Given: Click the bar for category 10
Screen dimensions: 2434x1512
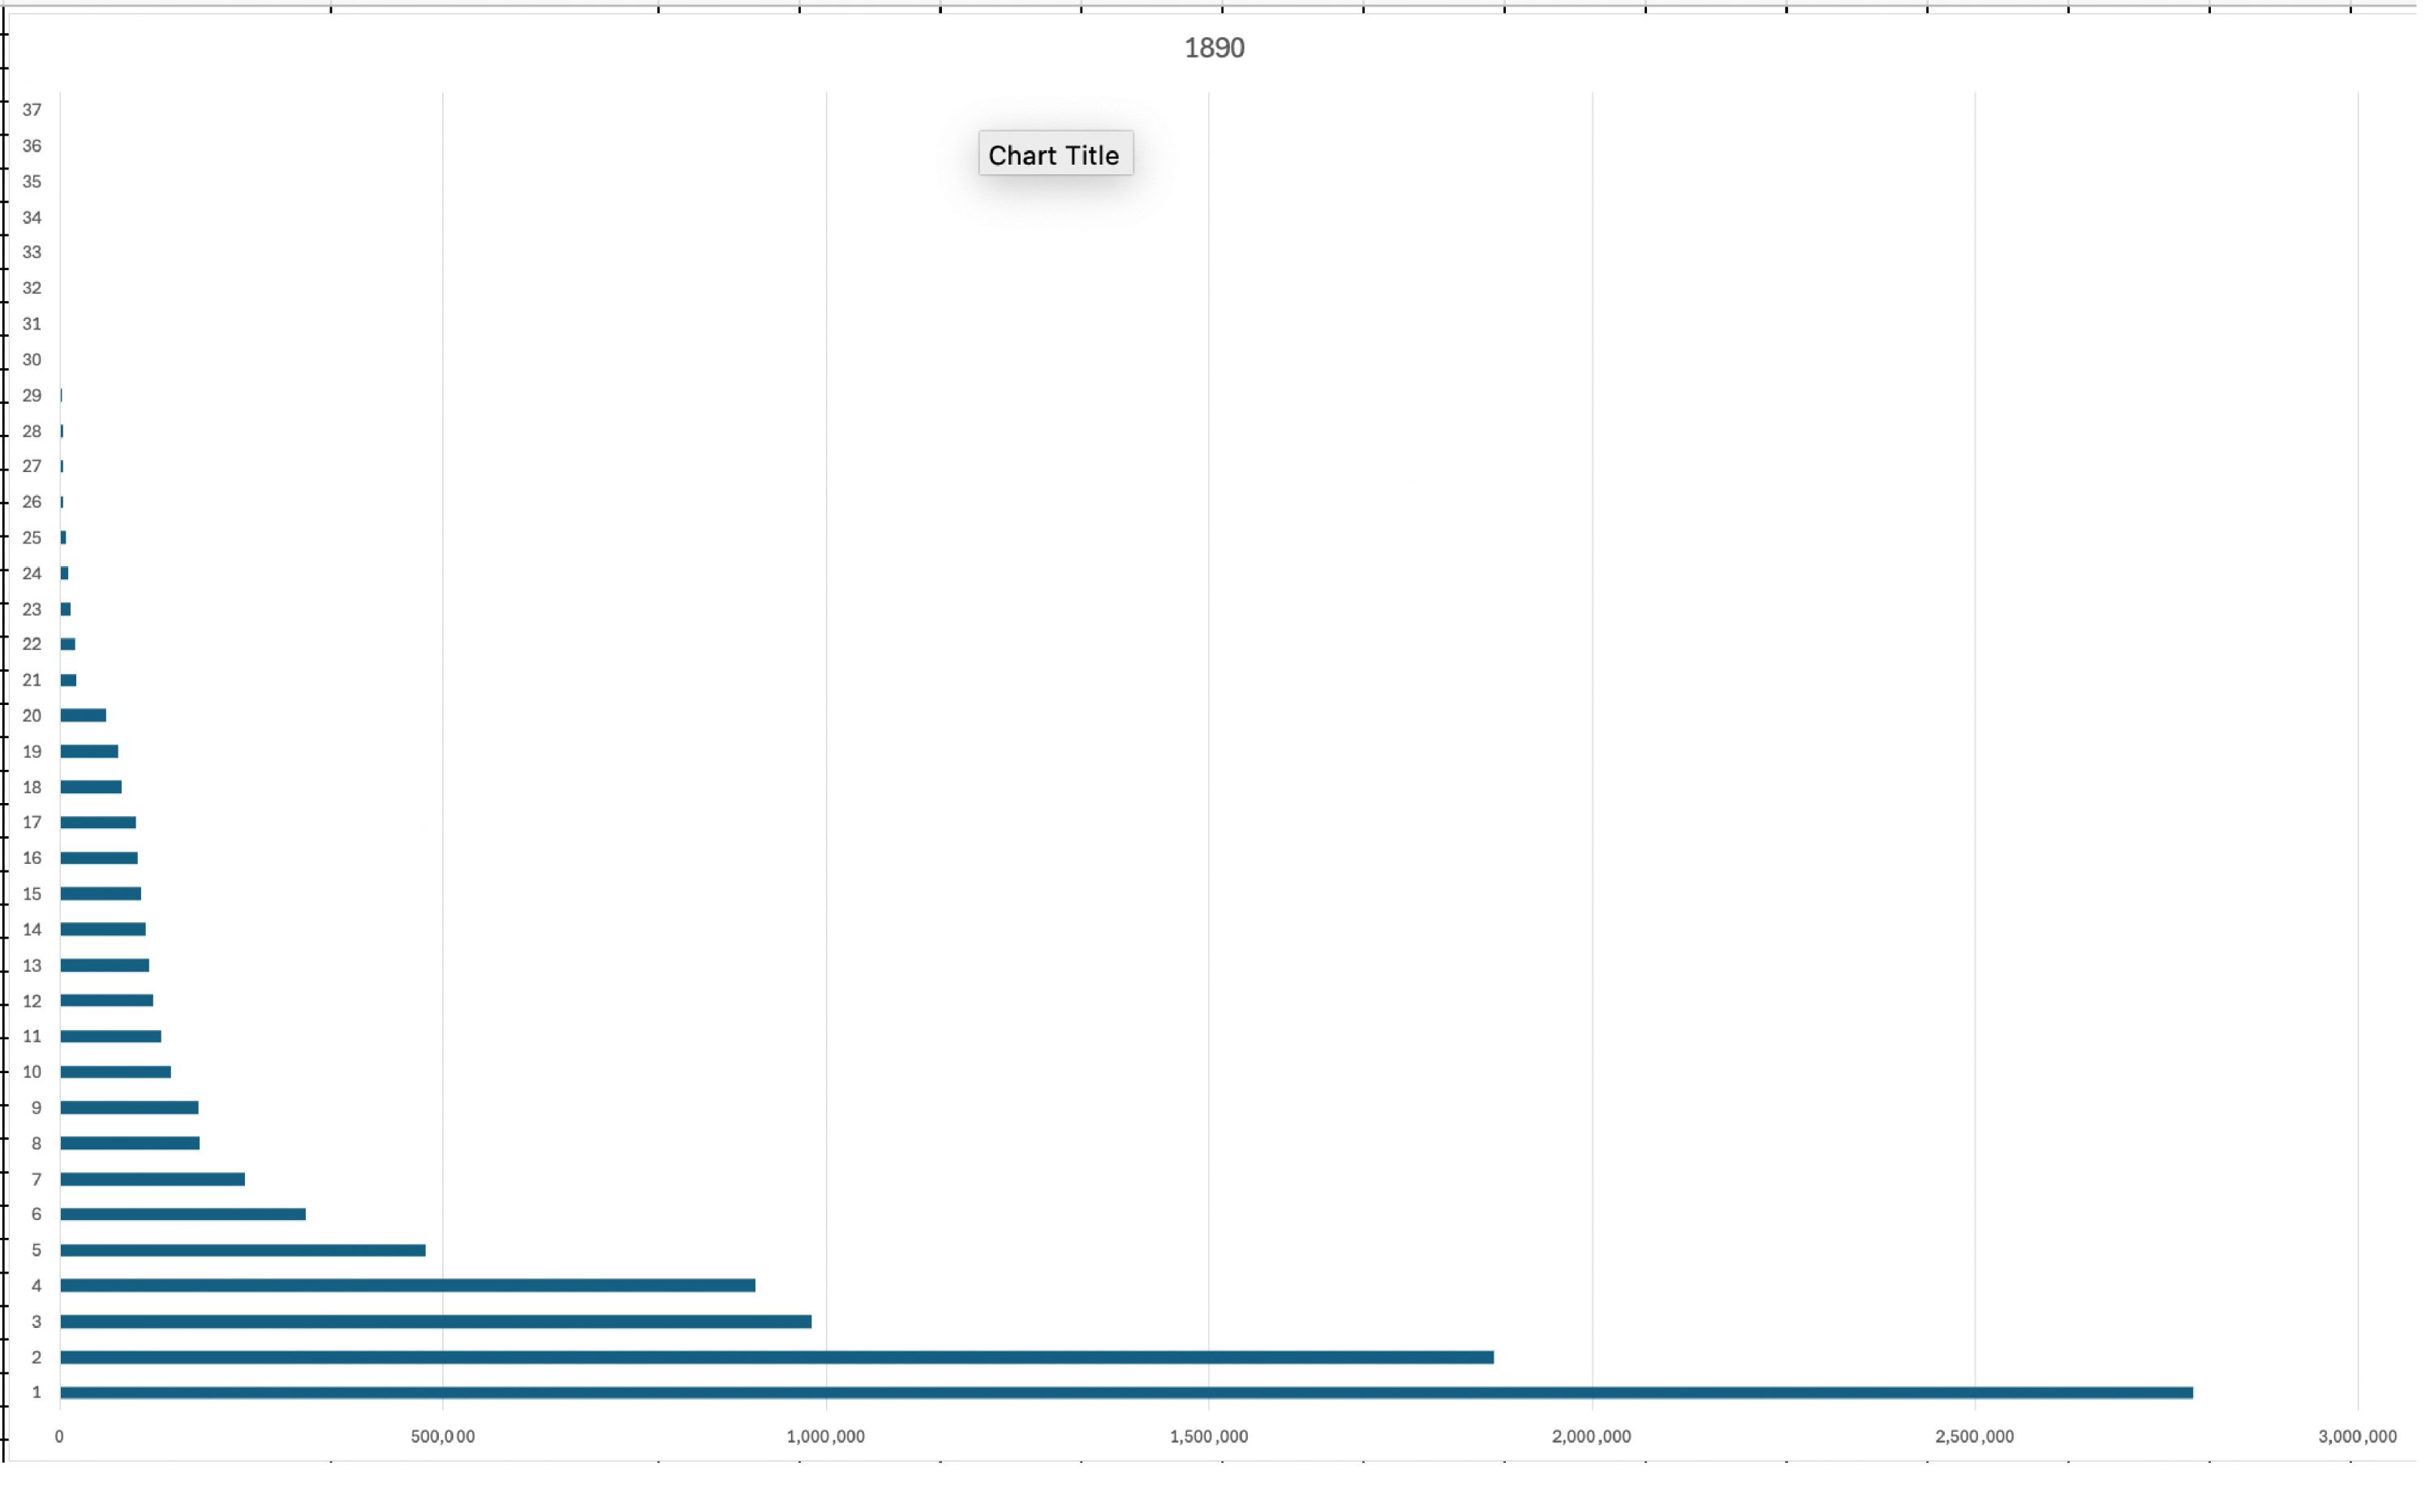Looking at the screenshot, I should [115, 1072].
